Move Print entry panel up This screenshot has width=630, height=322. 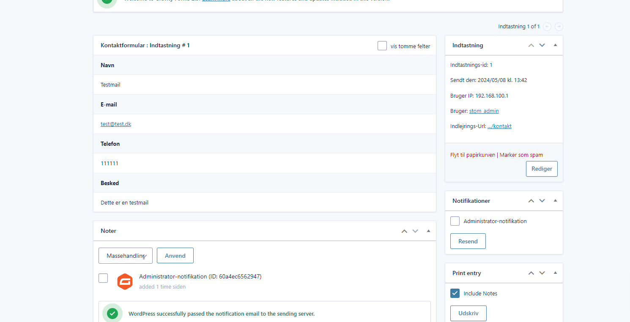coord(531,273)
